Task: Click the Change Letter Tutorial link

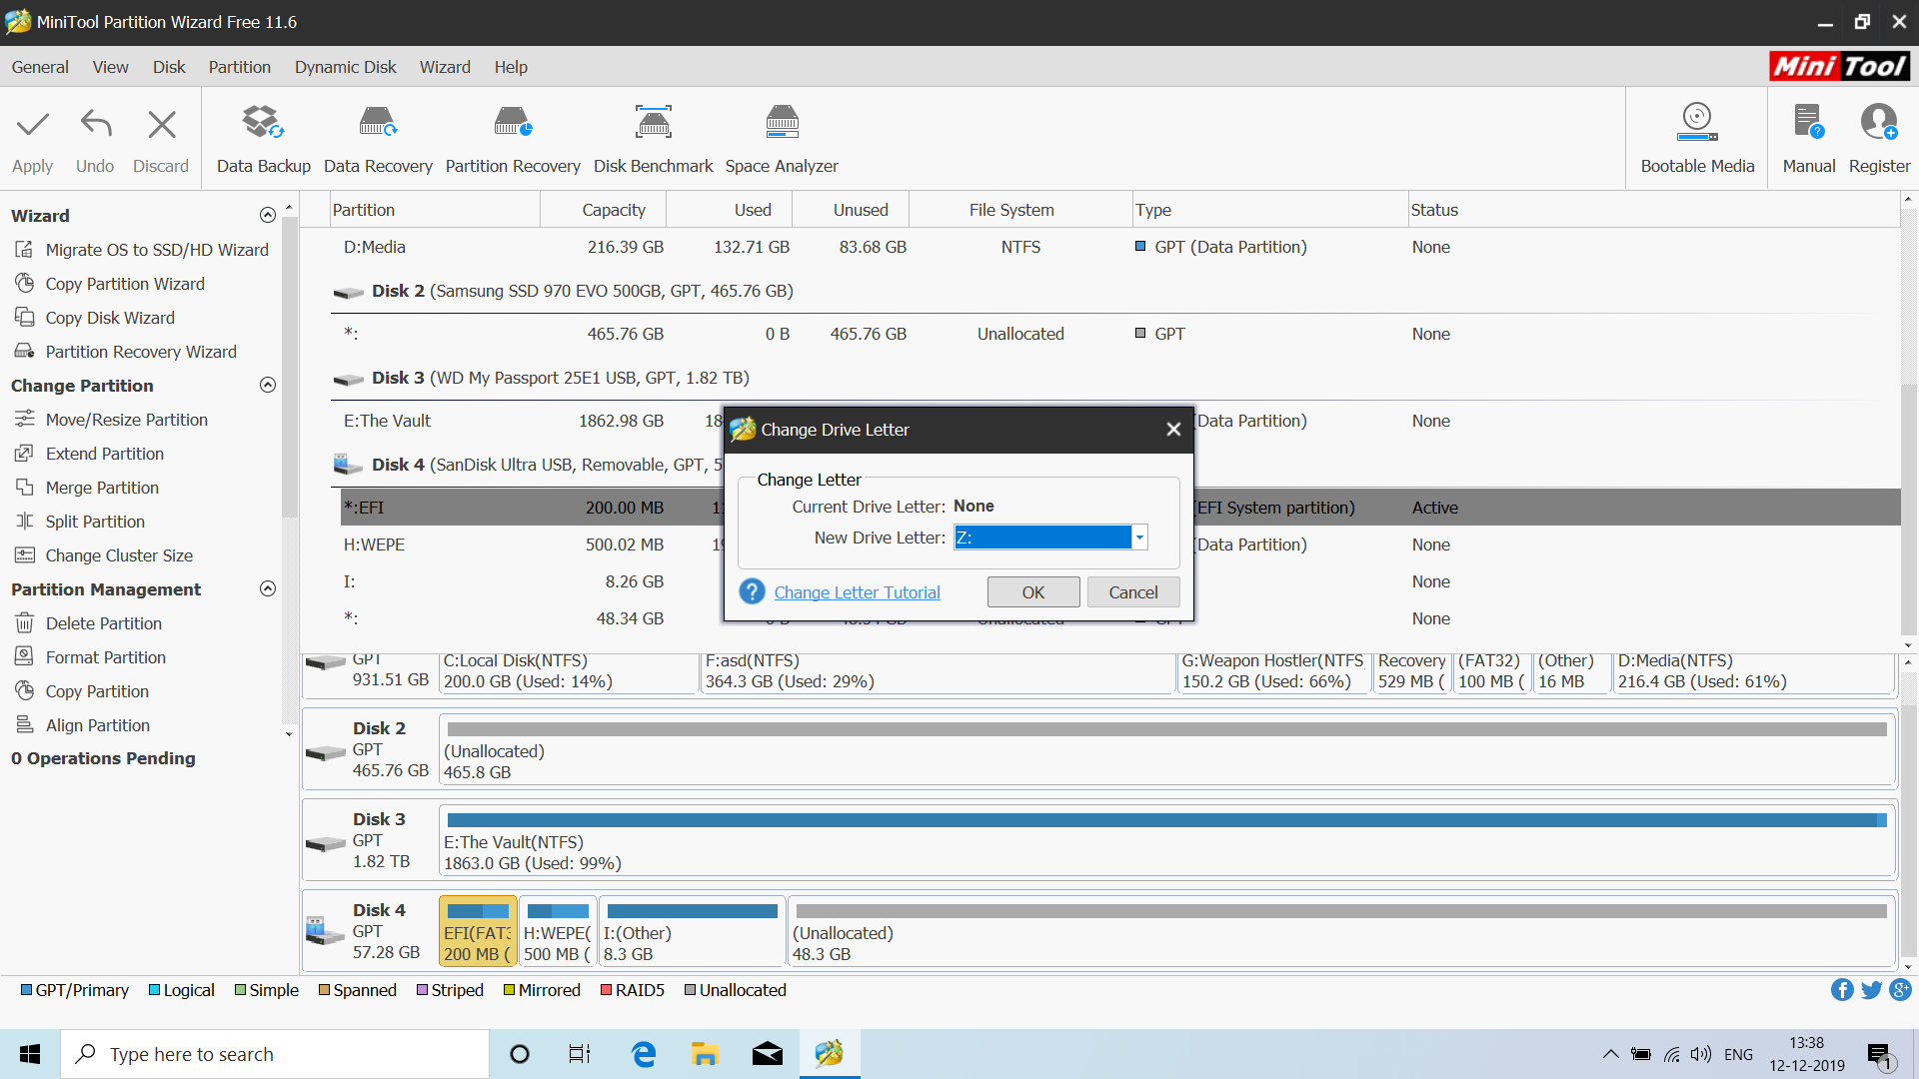Action: (x=858, y=591)
